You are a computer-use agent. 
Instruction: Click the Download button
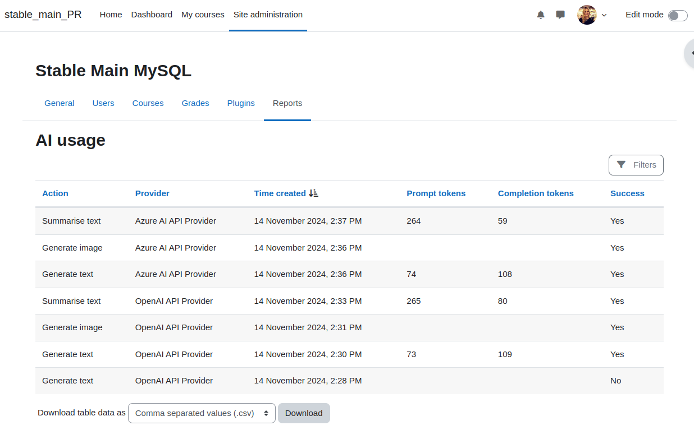(x=304, y=413)
